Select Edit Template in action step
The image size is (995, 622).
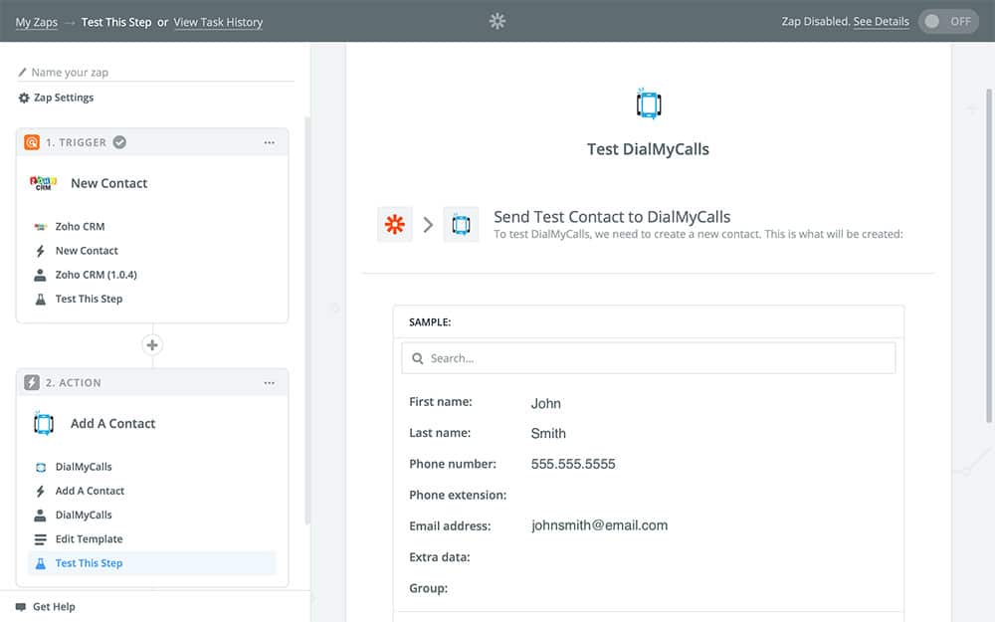pos(89,539)
